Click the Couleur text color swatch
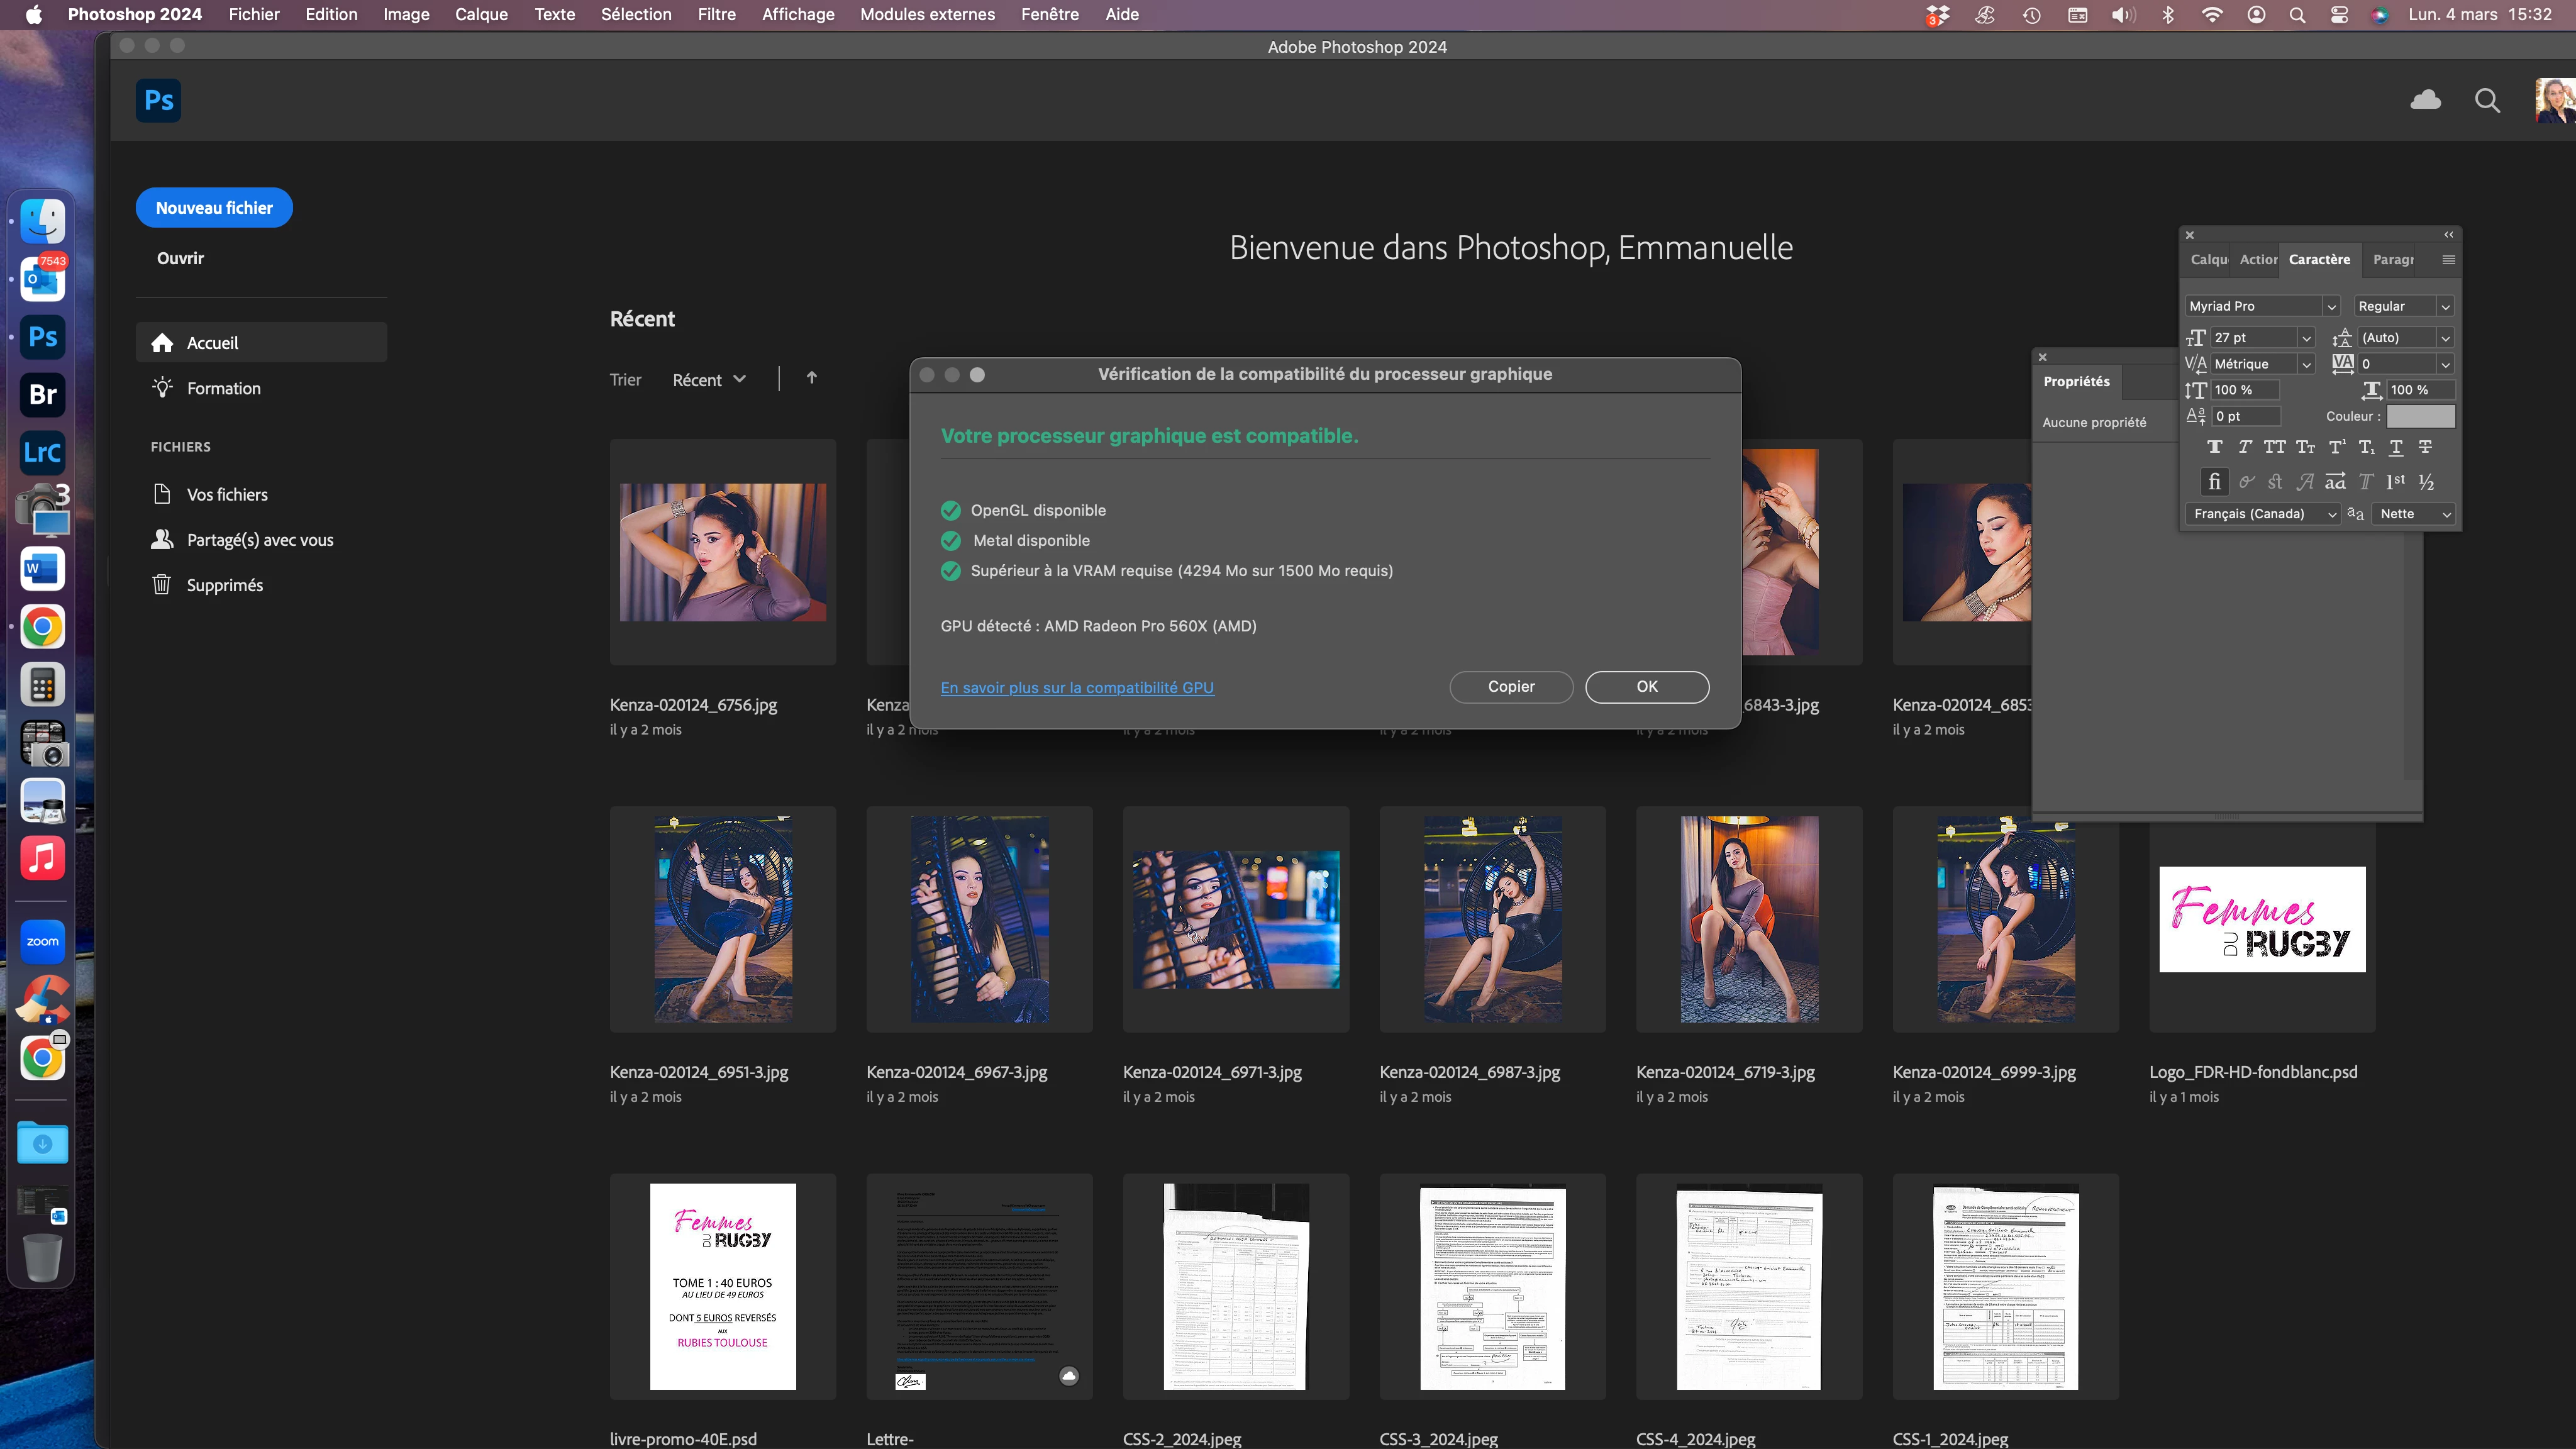This screenshot has height=1449, width=2576. (2420, 416)
